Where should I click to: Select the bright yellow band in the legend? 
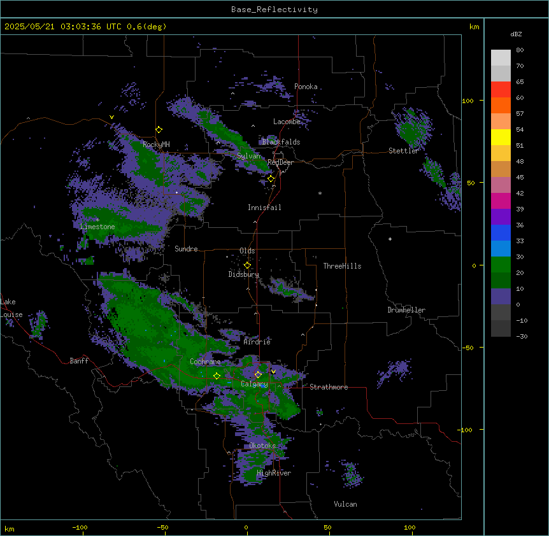501,137
